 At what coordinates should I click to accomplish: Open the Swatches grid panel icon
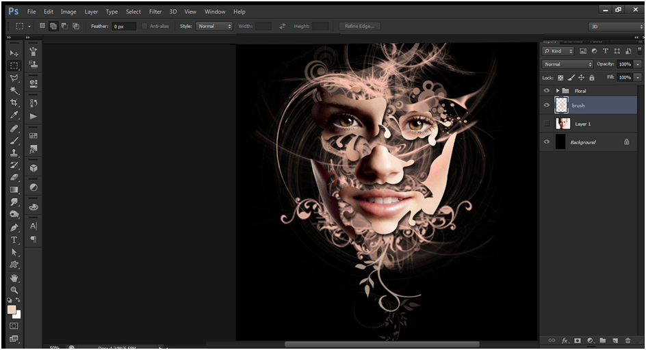(34, 135)
